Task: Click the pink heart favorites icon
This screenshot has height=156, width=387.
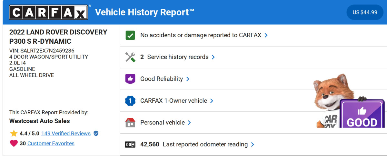Action: pyautogui.click(x=14, y=143)
